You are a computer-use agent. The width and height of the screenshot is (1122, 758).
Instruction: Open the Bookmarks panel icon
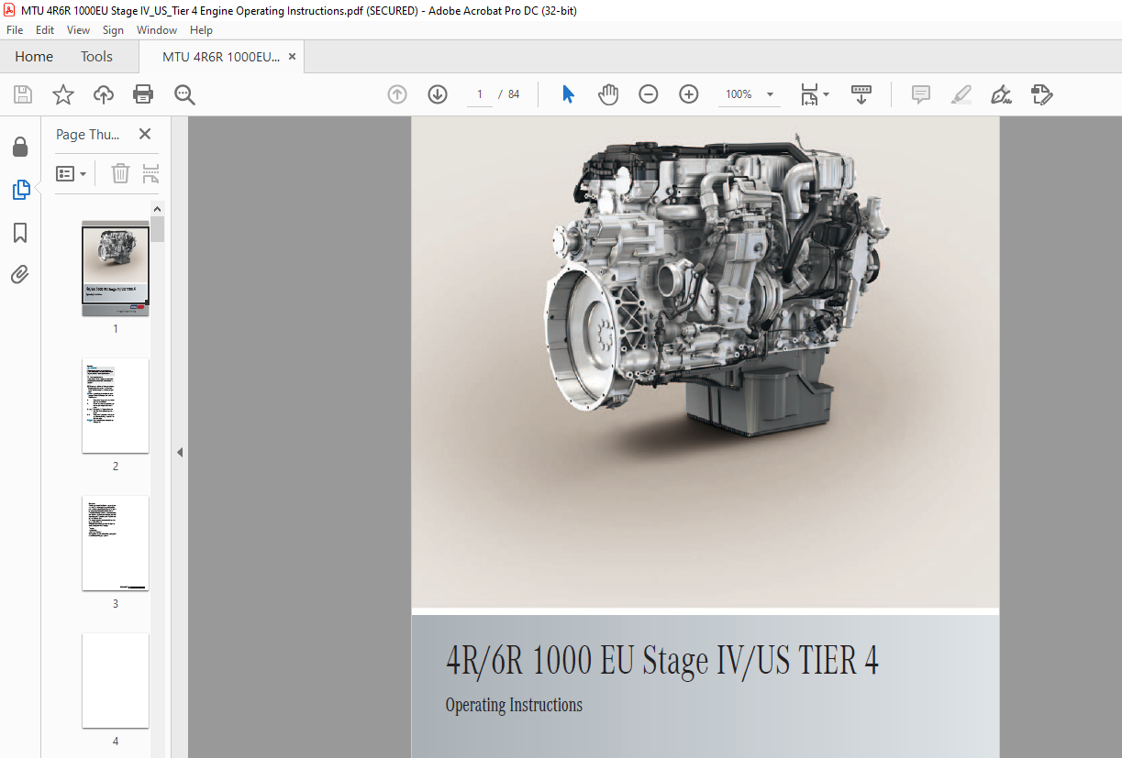(x=20, y=233)
